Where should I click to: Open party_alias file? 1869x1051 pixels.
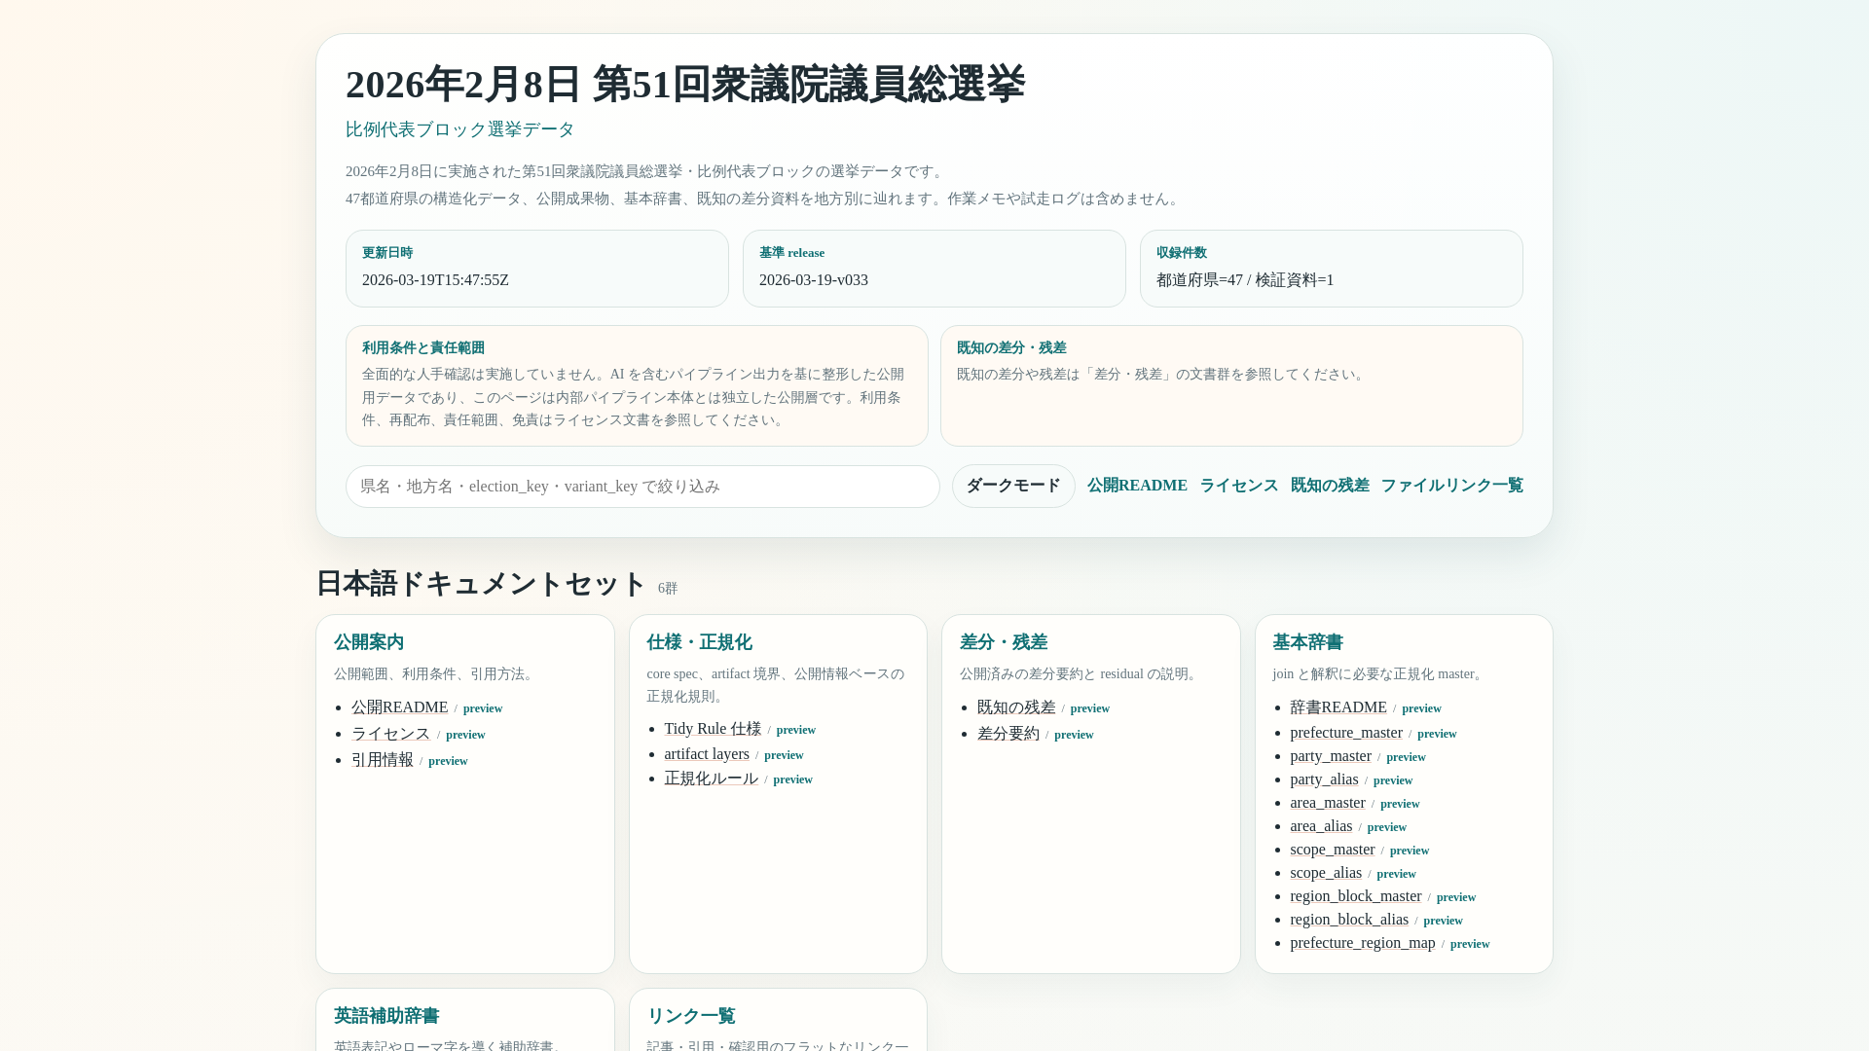(x=1324, y=779)
